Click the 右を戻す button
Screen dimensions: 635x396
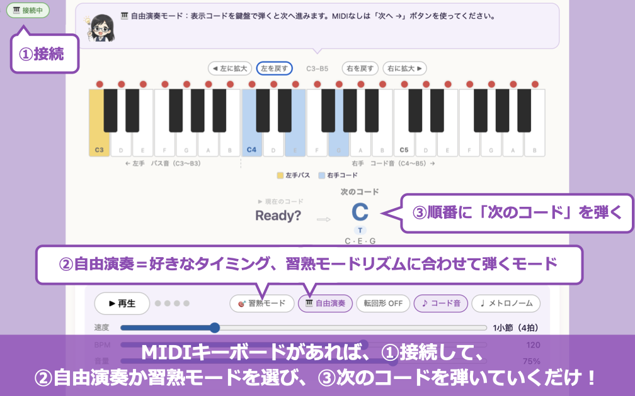(x=360, y=69)
